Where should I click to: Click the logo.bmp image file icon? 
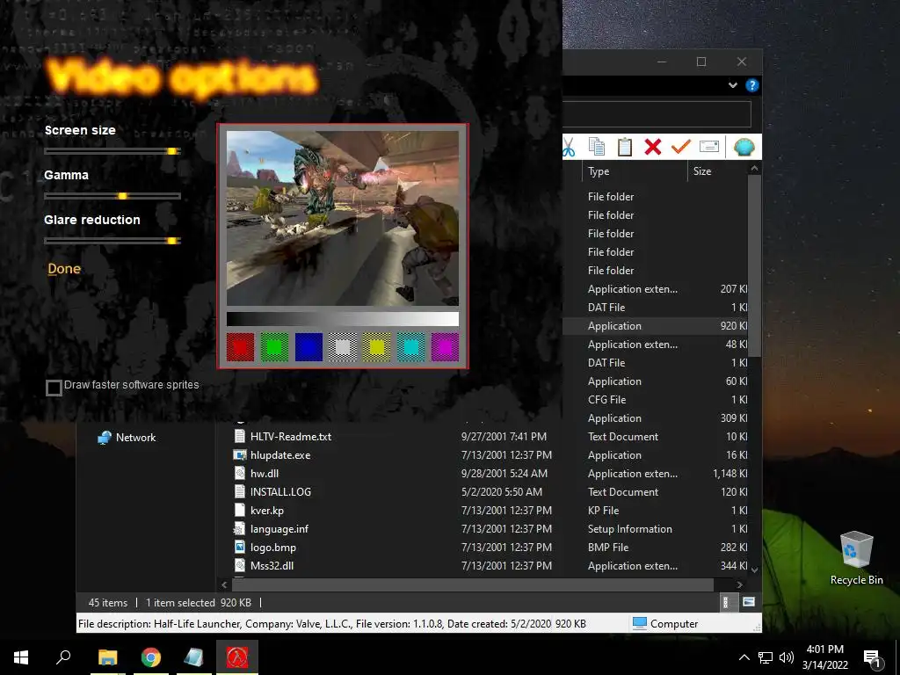point(240,547)
